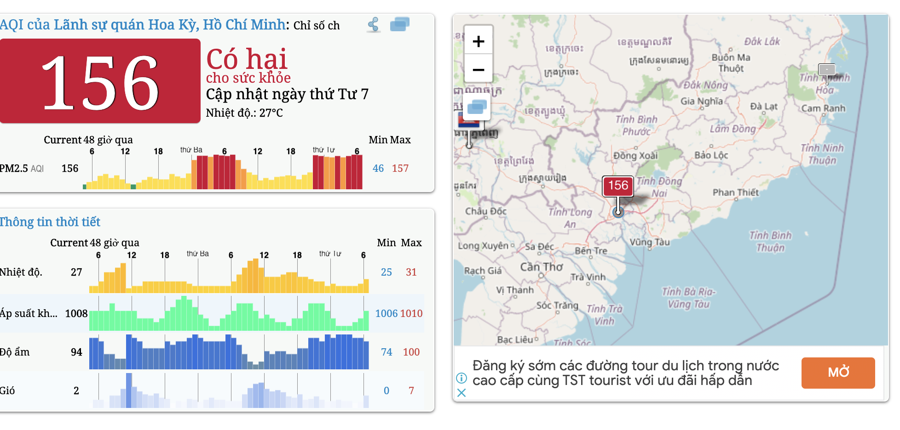Open the ad info icon
The height and width of the screenshot is (430, 900).
[462, 378]
